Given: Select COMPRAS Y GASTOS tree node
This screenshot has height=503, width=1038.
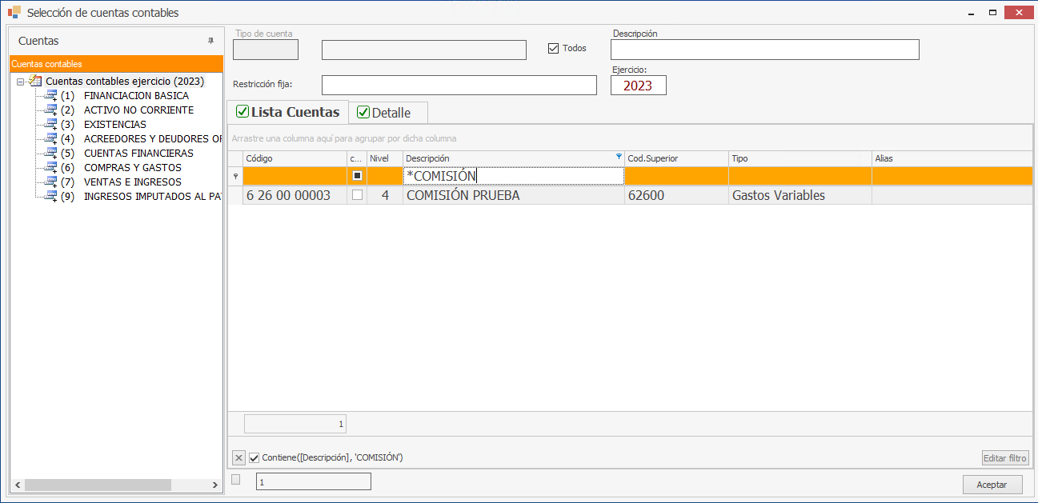Looking at the screenshot, I should tap(132, 168).
